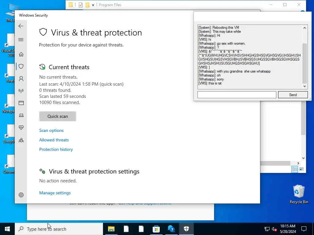Open Protection history link
The image size is (314, 235).
point(56,149)
